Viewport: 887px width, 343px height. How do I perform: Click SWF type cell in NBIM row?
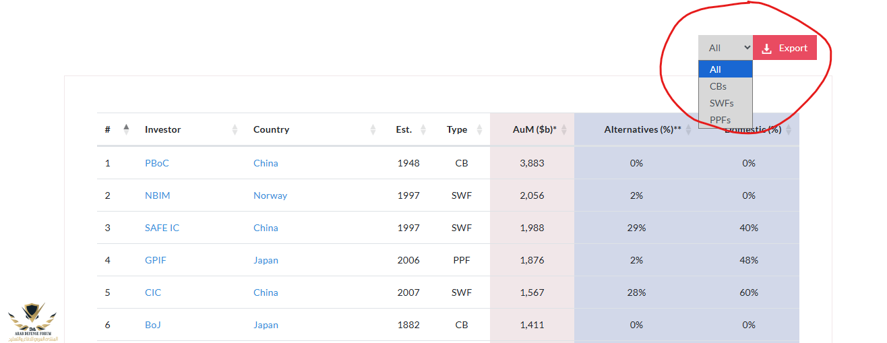pos(462,195)
